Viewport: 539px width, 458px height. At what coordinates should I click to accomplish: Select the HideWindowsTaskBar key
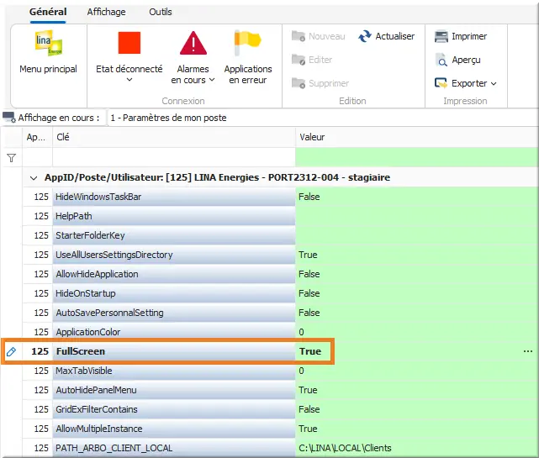[174, 197]
